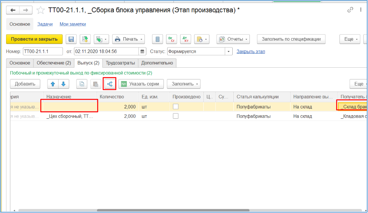Open ДтКт postings icon

click(x=186, y=39)
